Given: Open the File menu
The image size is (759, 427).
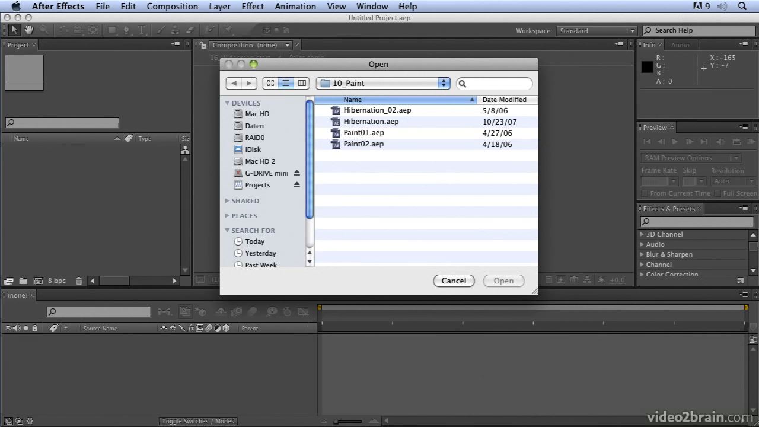Looking at the screenshot, I should 103,7.
